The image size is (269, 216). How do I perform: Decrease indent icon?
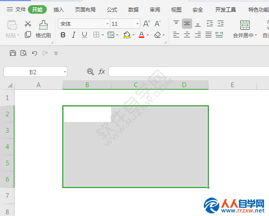tap(210, 24)
